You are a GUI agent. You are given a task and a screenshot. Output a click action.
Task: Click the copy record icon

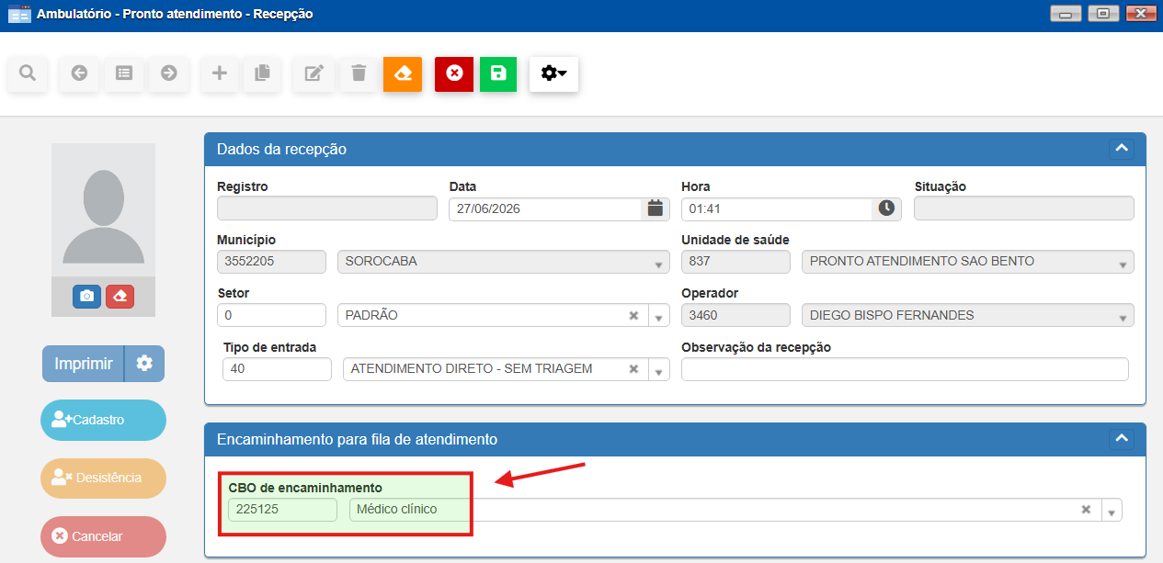coord(262,73)
